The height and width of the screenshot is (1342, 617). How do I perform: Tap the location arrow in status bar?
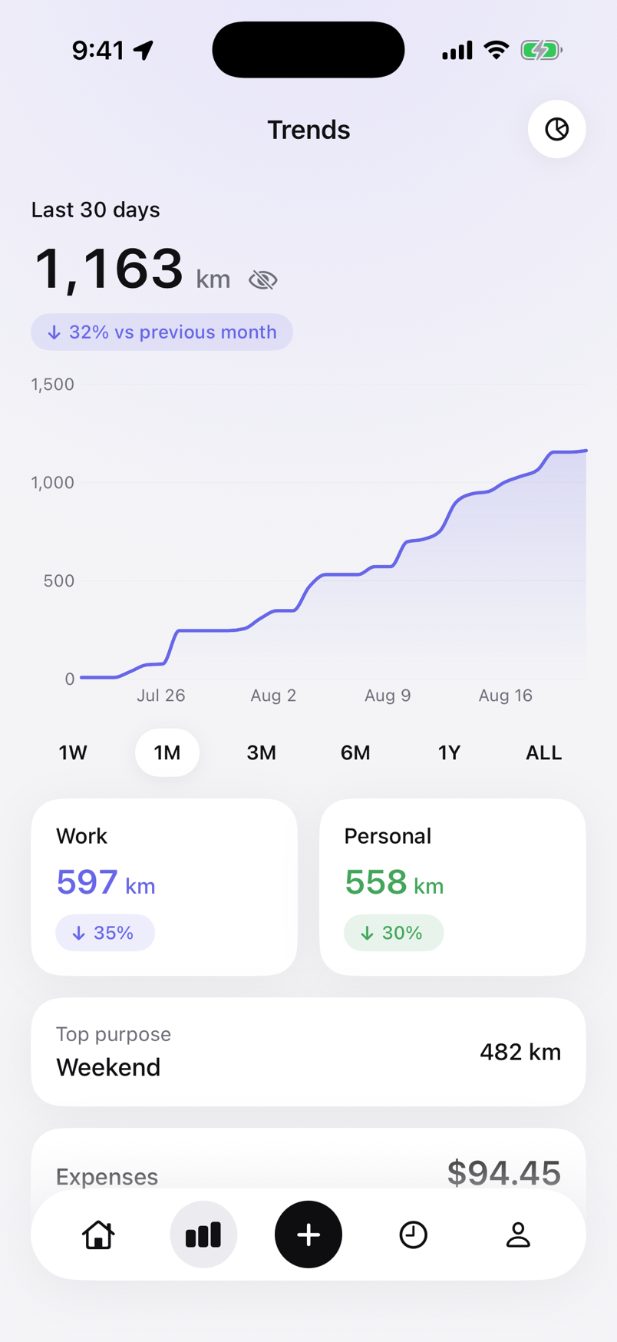[x=144, y=51]
